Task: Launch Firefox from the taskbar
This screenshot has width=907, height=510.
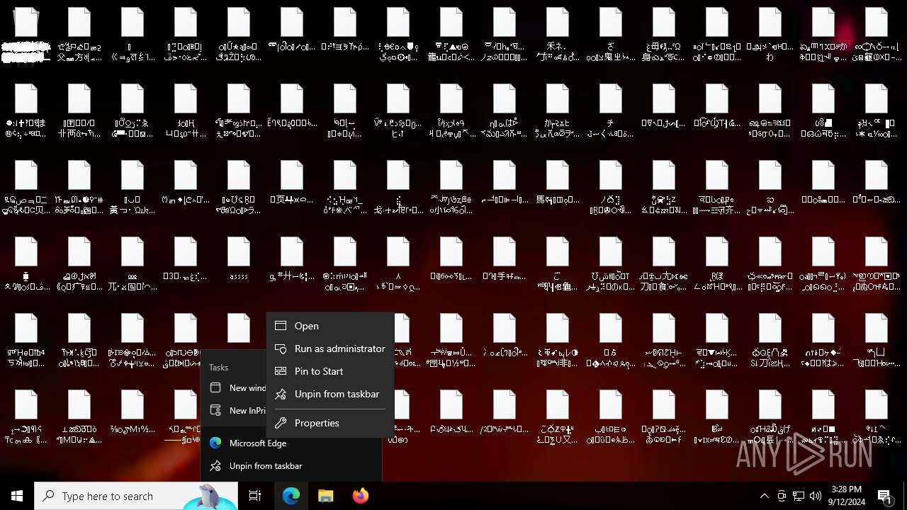Action: (360, 496)
